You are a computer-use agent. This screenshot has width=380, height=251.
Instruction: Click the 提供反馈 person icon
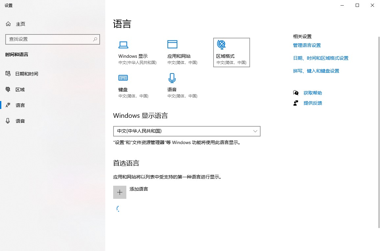[296, 103]
